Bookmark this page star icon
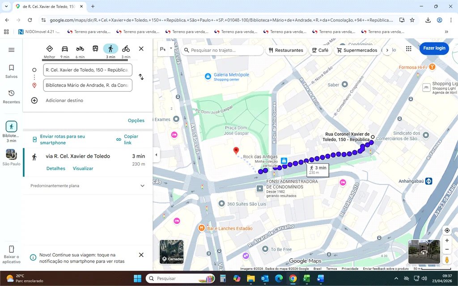This screenshot has width=458, height=286. pos(412,20)
